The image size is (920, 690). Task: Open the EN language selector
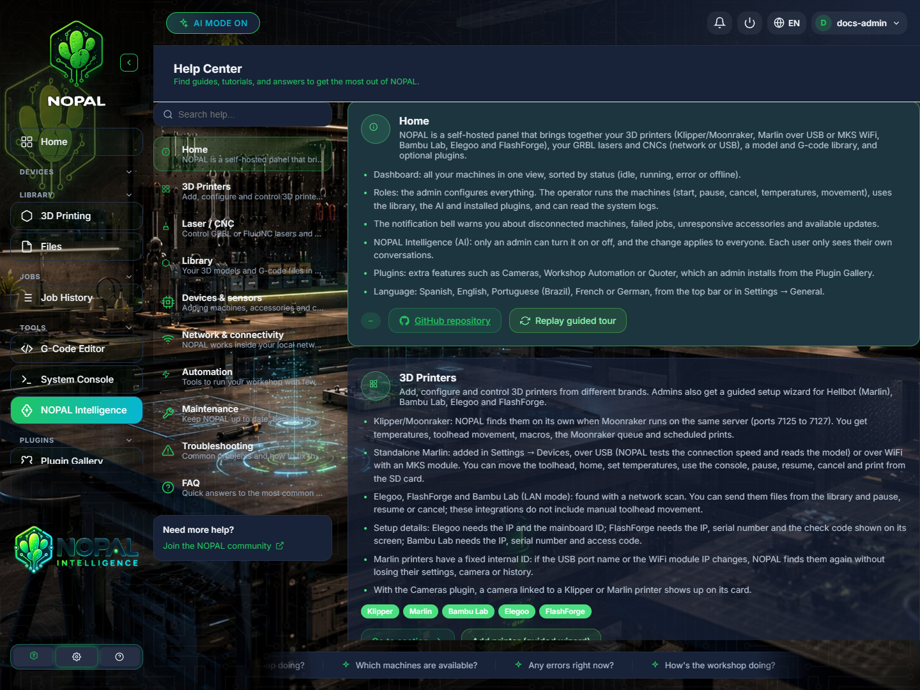(x=786, y=23)
